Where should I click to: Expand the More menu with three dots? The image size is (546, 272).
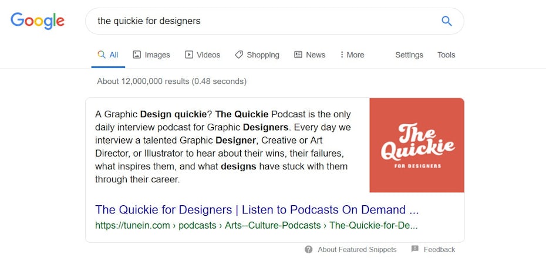pyautogui.click(x=352, y=55)
